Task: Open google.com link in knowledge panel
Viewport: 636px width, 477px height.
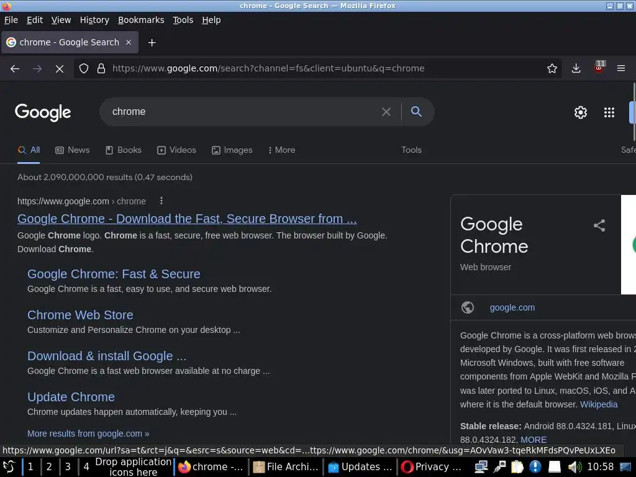Action: click(512, 307)
